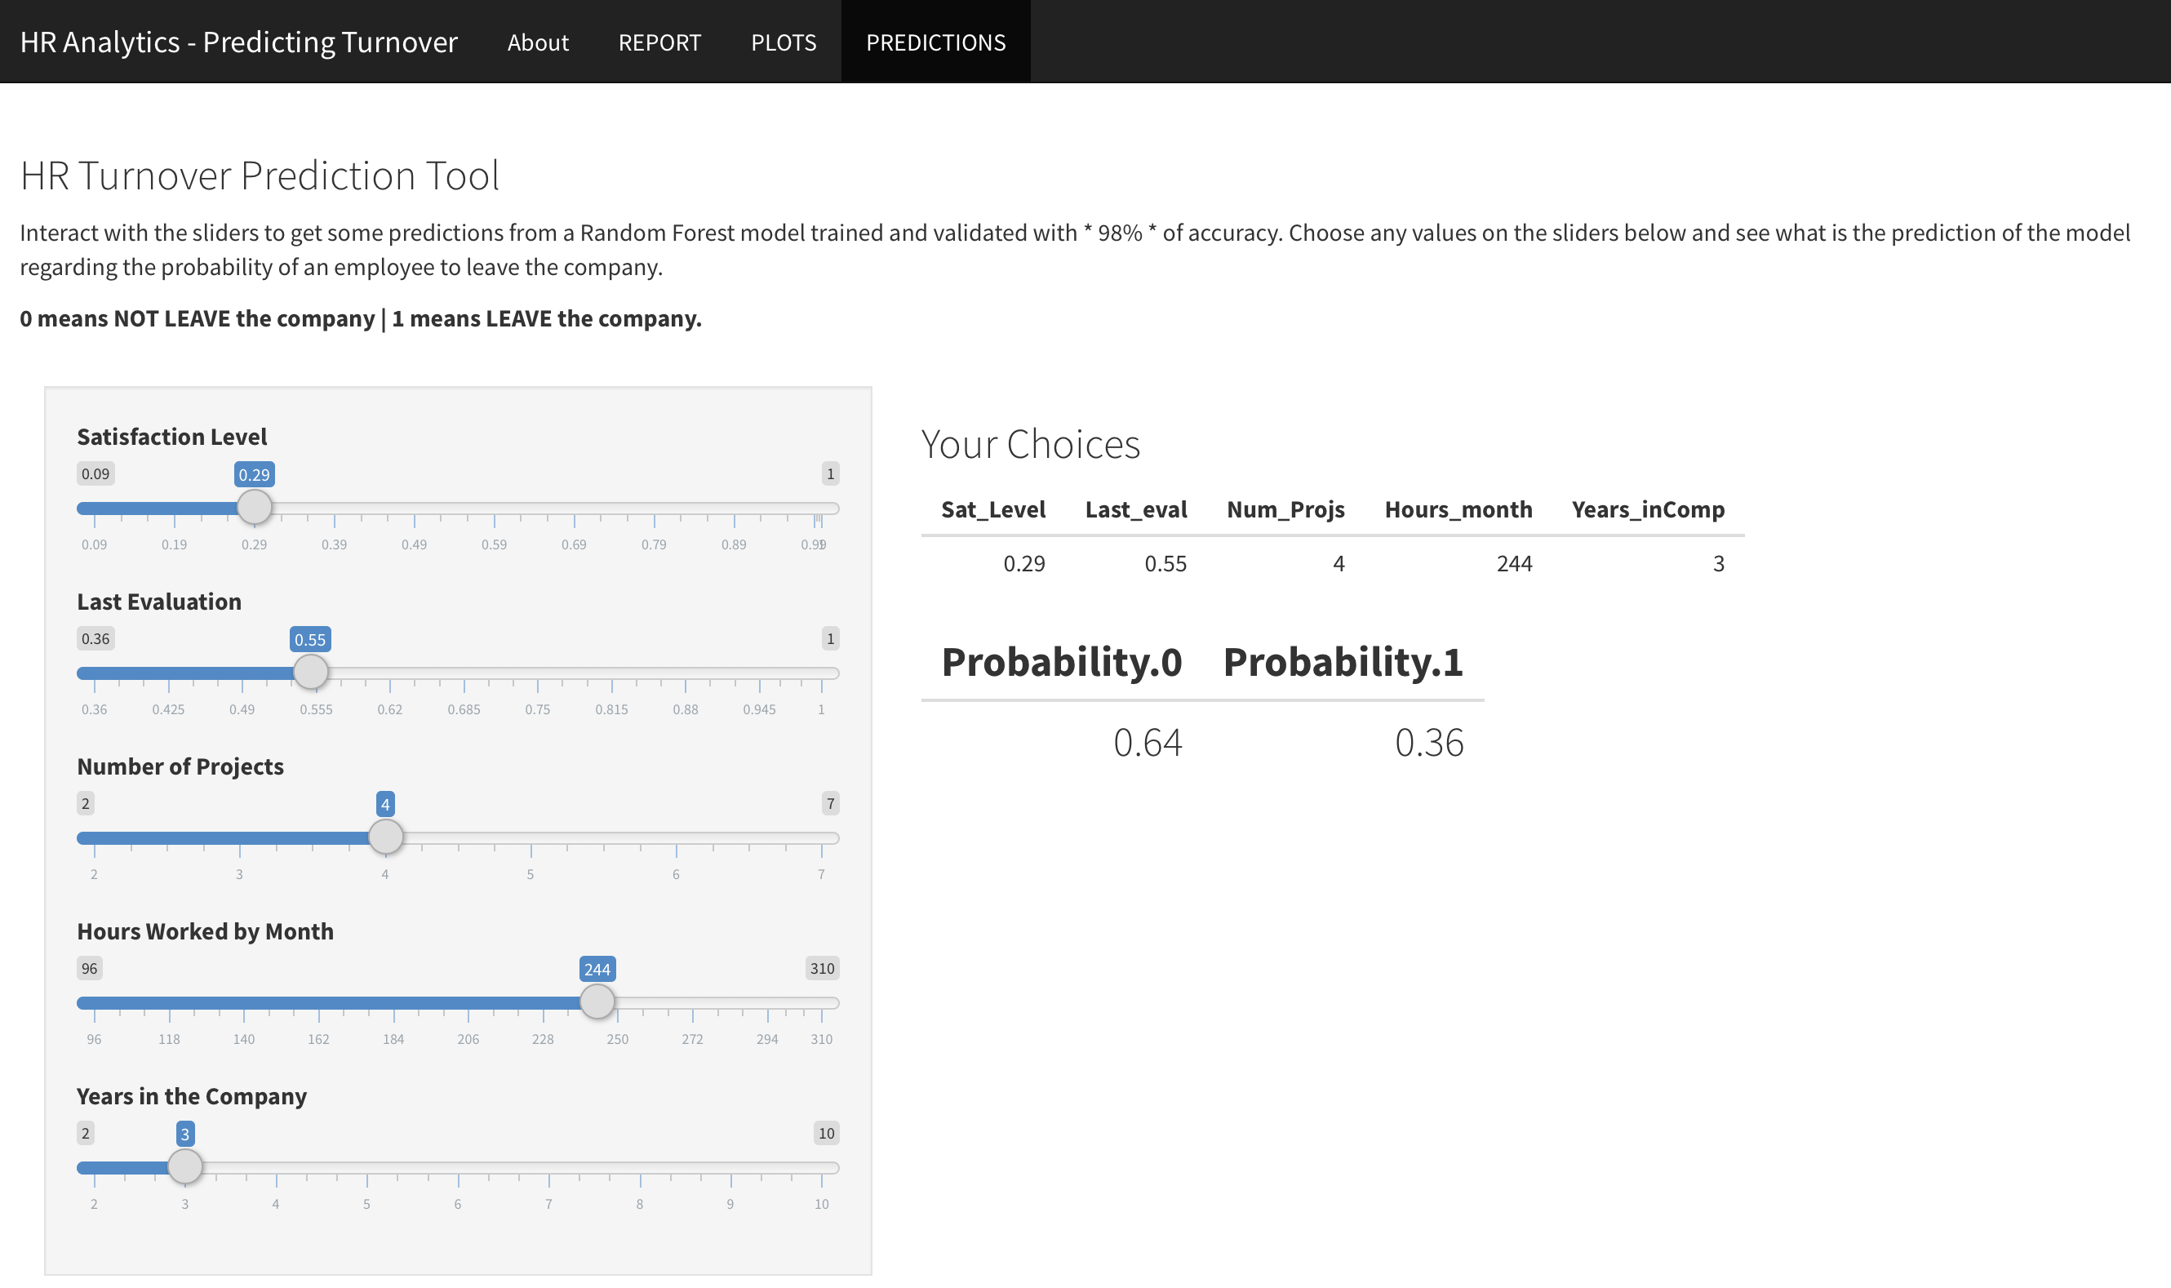Set Last Evaluation to 0.75 tick

point(538,673)
